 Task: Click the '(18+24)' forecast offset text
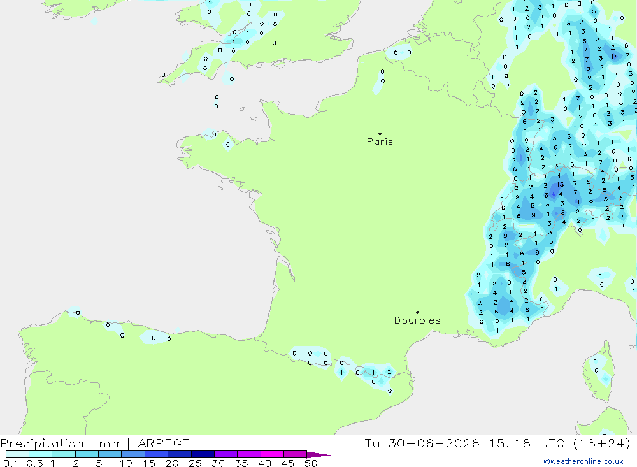(603, 443)
